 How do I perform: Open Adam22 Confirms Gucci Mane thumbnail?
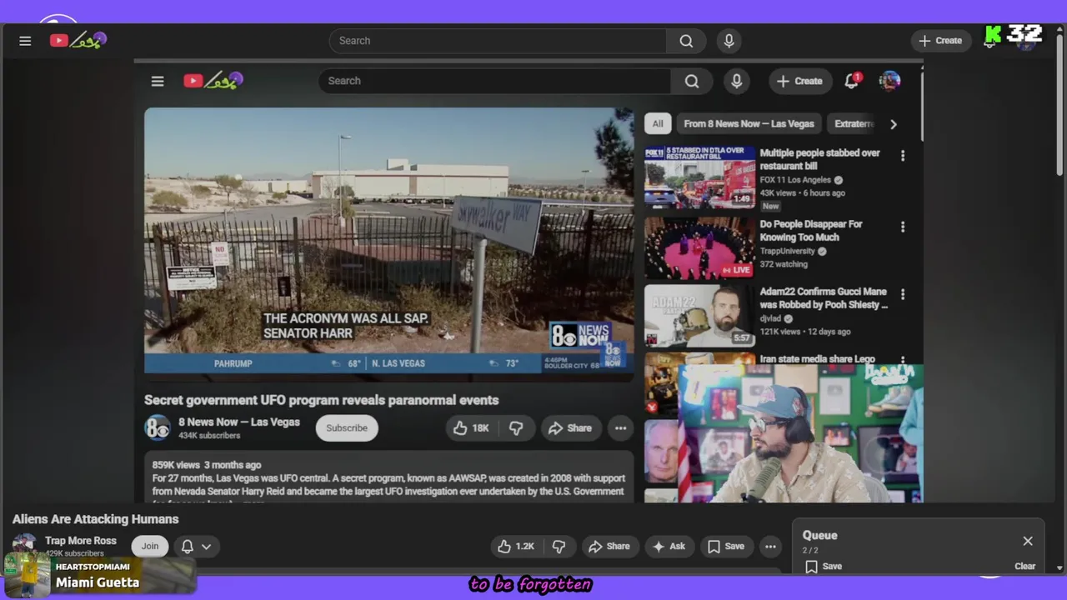pyautogui.click(x=700, y=316)
